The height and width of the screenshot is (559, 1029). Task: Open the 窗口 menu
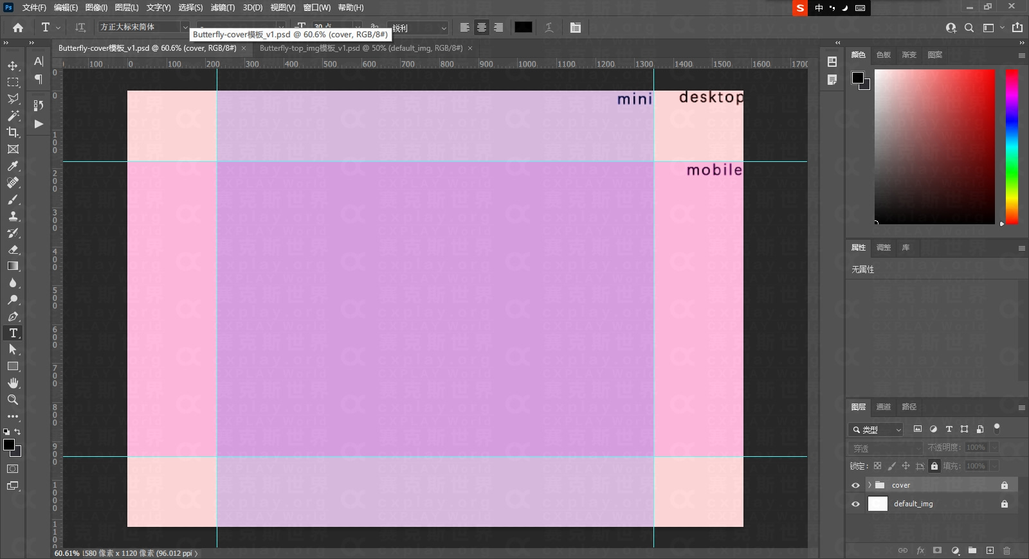click(317, 8)
